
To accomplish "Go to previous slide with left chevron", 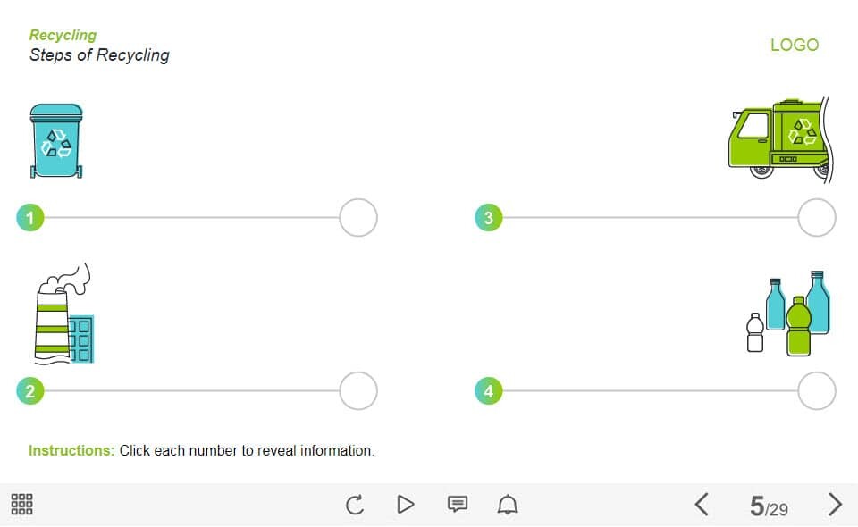I will (702, 504).
